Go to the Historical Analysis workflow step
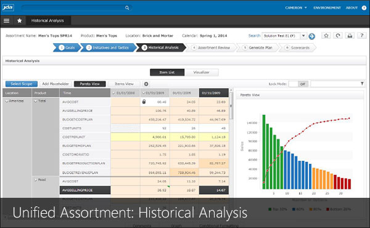The width and height of the screenshot is (370, 228). point(160,47)
